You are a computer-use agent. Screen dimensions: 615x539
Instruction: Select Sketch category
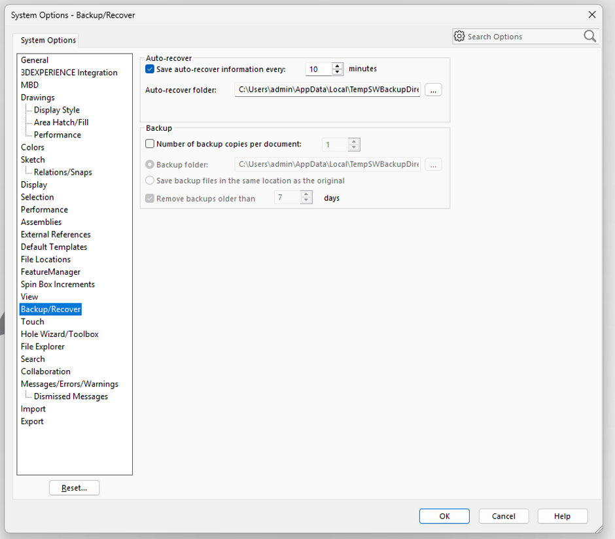[x=33, y=160]
